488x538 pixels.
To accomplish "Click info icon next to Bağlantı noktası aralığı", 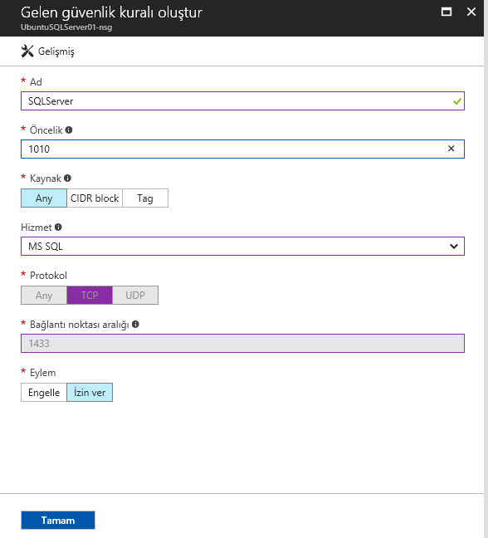I will pos(135,325).
